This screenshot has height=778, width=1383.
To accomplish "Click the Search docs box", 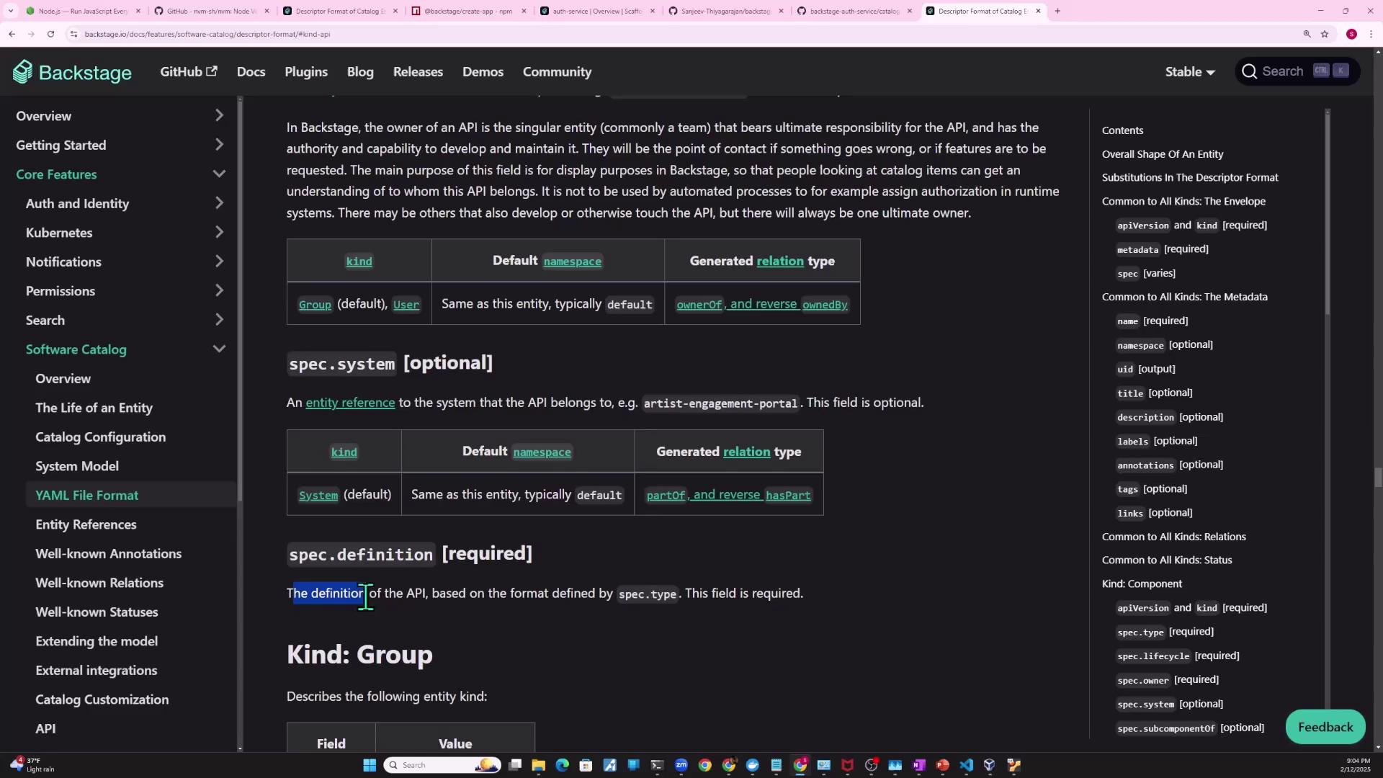I will (x=1297, y=71).
